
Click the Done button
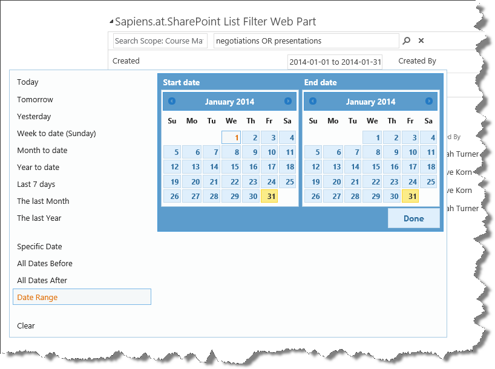(413, 218)
